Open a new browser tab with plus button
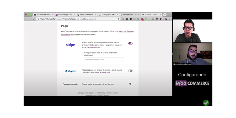The width and height of the screenshot is (236, 118). click(165, 15)
